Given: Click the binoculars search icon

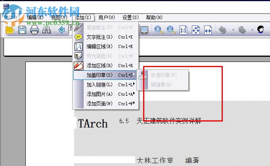Looking at the screenshot, I should [47, 30].
